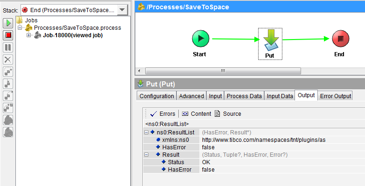365x186 pixels.
Task: Switch to the Configuration tab
Action: [x=157, y=96]
